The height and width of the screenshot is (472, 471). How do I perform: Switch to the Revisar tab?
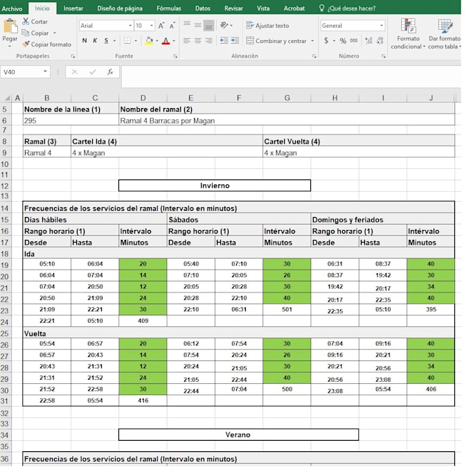[233, 8]
